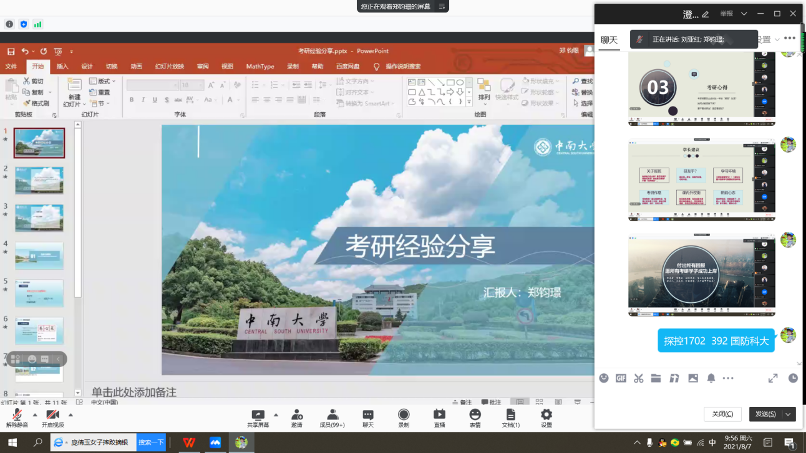The width and height of the screenshot is (806, 453).
Task: Select the scissors screenshot tool in chat
Action: tap(638, 378)
